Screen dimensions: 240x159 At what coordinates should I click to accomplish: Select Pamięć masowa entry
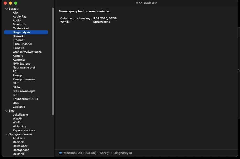(24, 79)
